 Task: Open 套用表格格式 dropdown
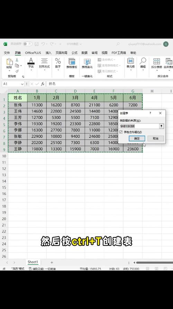(109, 65)
